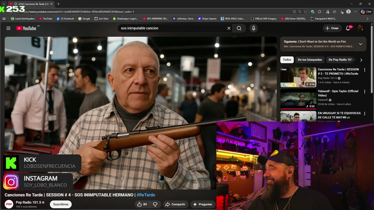The height and width of the screenshot is (210, 374).
Task: Open the YouTube hamburger guide menu
Action: (8, 28)
